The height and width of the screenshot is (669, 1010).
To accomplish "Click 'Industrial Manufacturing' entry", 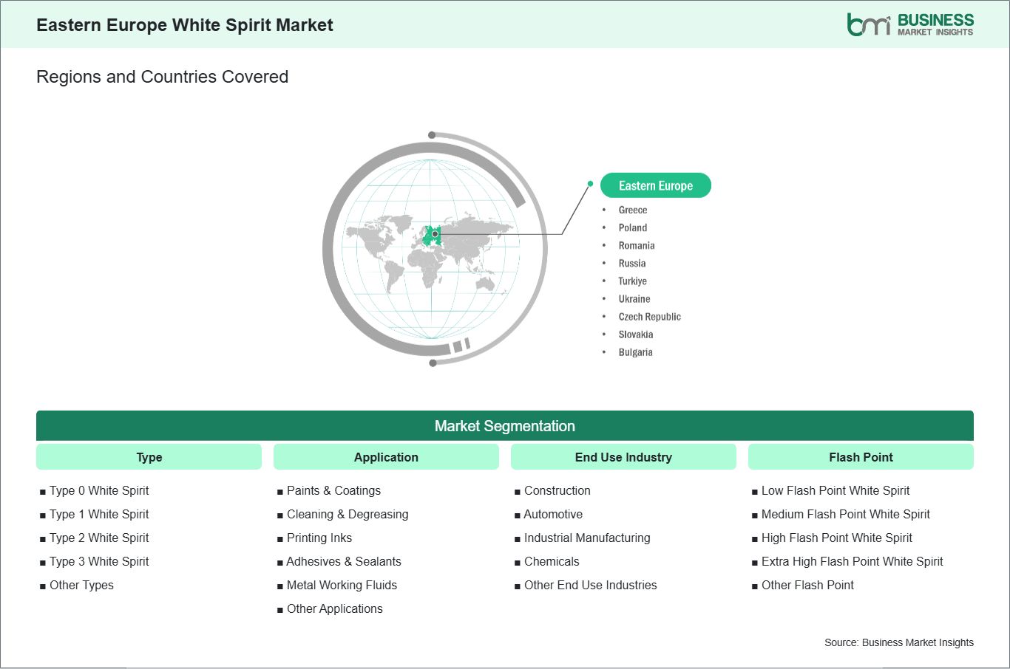I will coord(587,538).
